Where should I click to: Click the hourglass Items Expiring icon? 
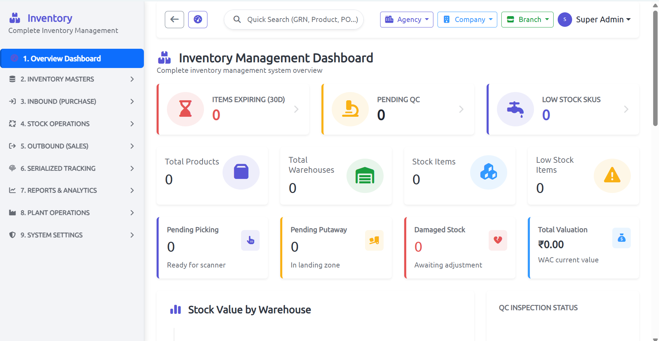coord(185,109)
